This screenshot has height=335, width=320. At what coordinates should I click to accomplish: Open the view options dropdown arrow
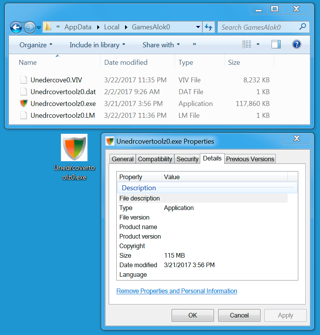258,45
